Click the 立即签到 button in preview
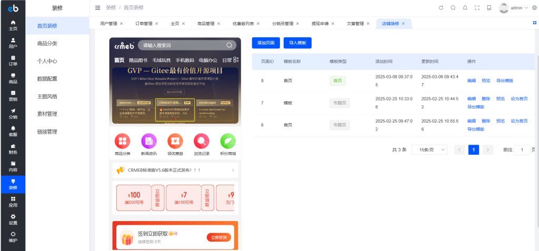Screen dimensions: 539x251 click(x=218, y=237)
